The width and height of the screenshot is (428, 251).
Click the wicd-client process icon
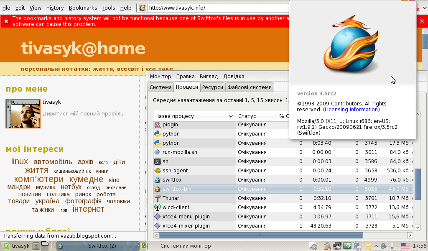[158, 207]
